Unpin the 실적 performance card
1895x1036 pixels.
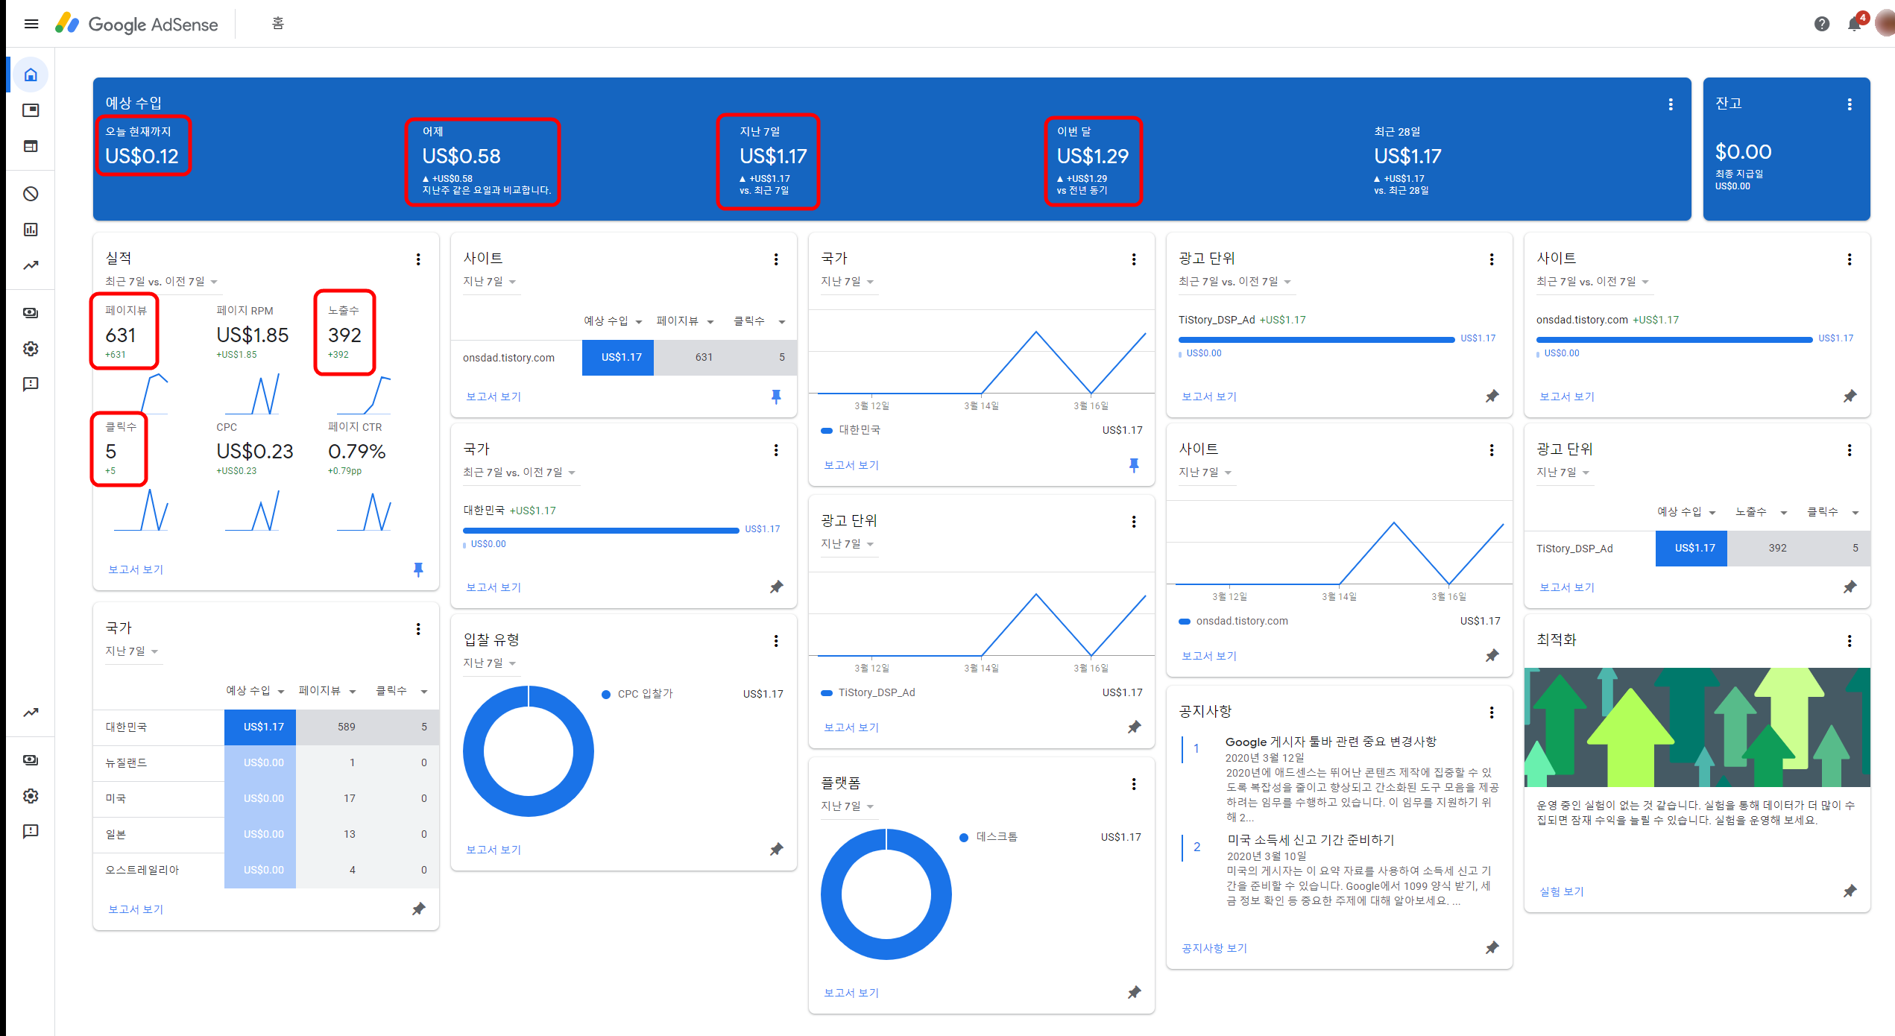tap(418, 569)
